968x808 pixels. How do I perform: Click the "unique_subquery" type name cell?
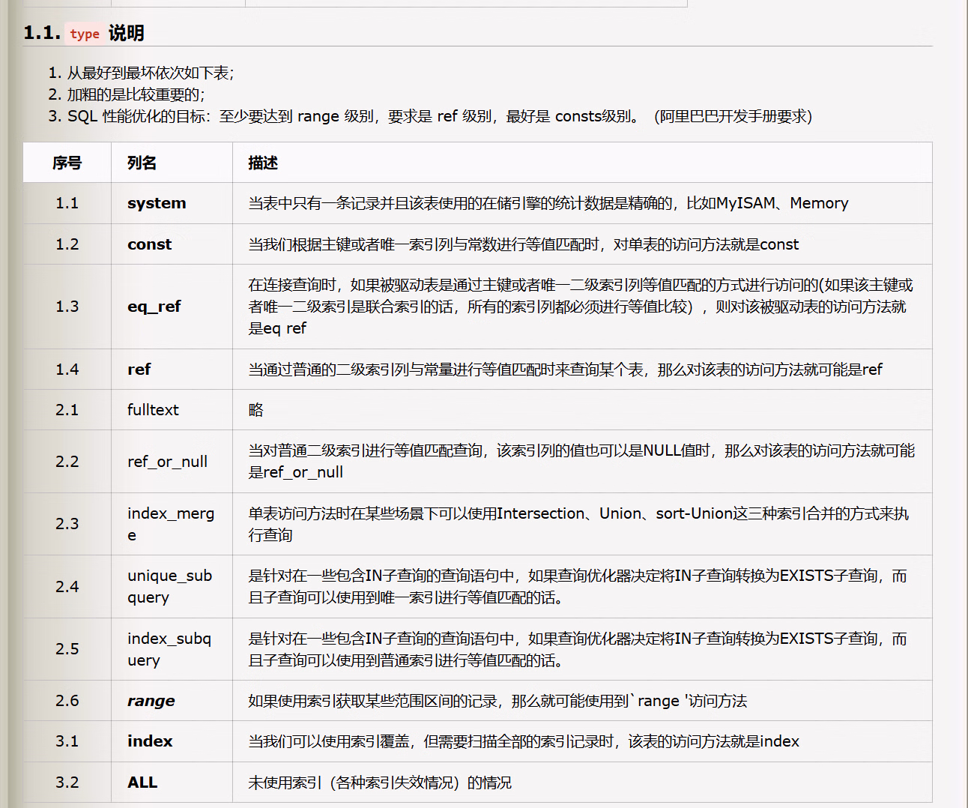coord(169,586)
